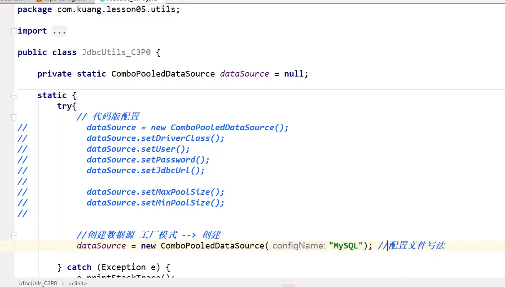
Task: Click the private keyword
Action: [x=54, y=74]
